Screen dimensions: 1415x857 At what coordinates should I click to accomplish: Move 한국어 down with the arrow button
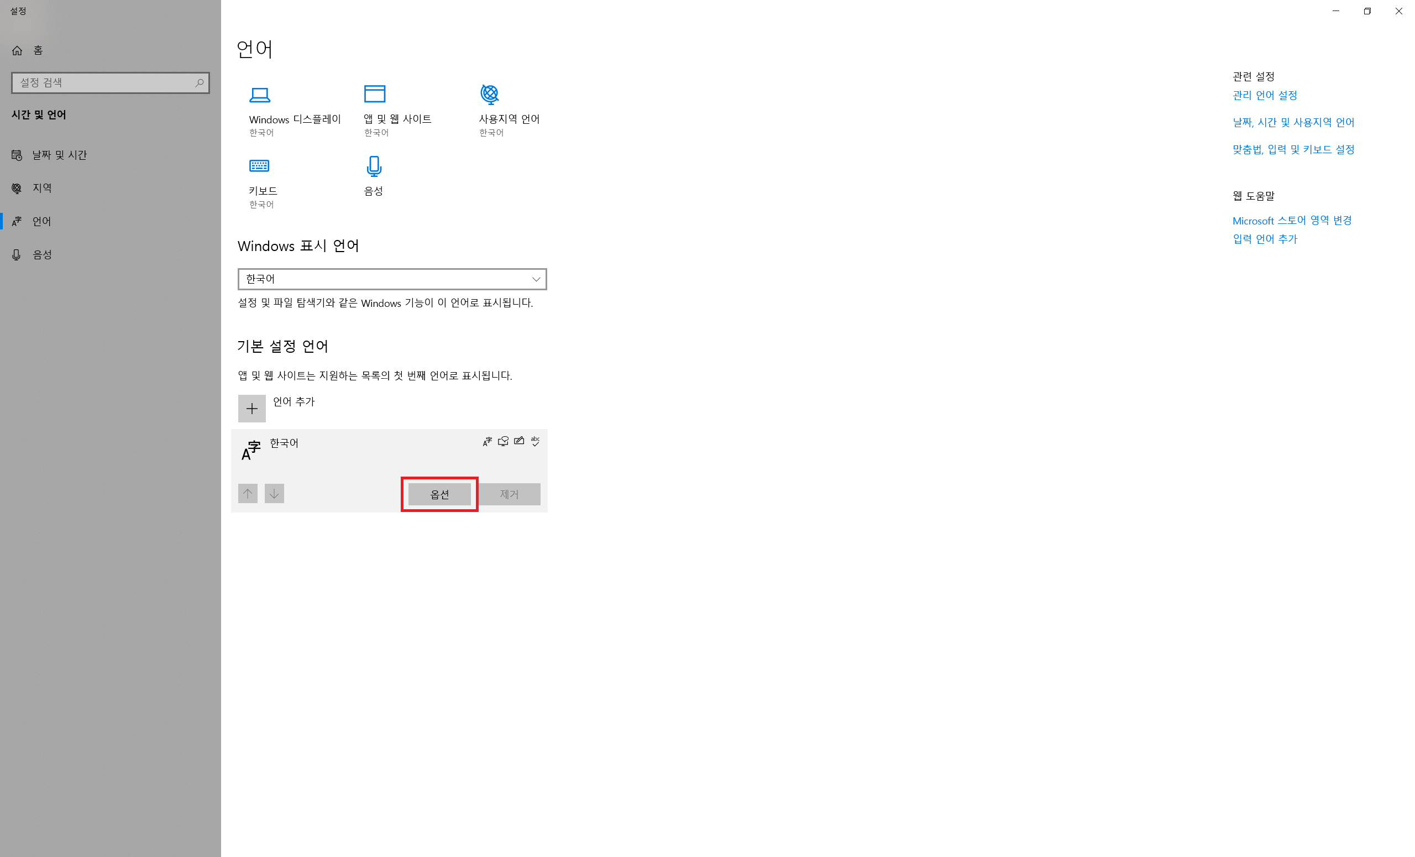[274, 493]
